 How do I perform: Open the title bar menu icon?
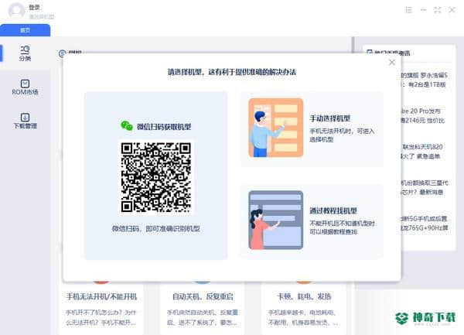[408, 10]
